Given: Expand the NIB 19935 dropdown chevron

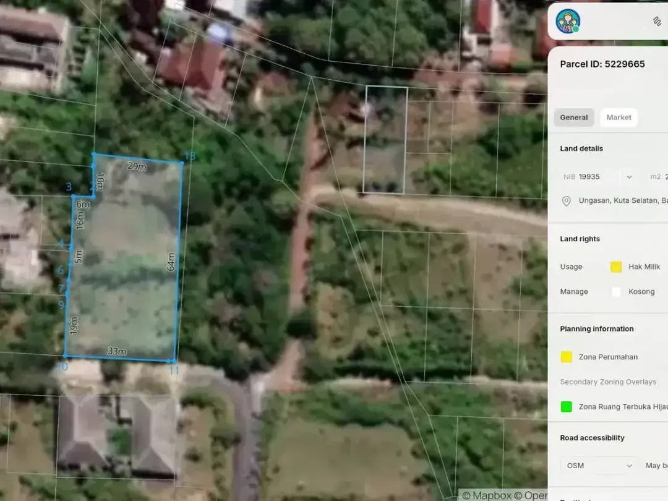Looking at the screenshot, I should point(629,177).
